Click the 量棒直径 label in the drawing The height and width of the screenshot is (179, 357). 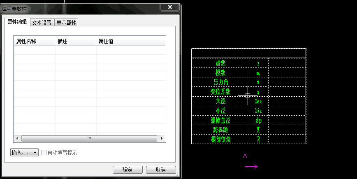[x=220, y=120]
